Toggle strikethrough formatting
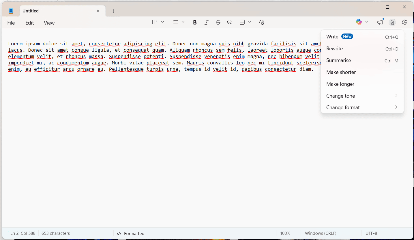 click(x=218, y=22)
